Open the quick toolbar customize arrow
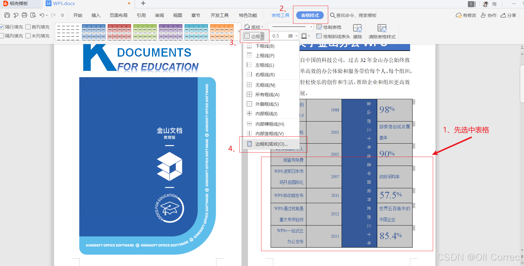This screenshot has height=266, width=524. pos(62,15)
